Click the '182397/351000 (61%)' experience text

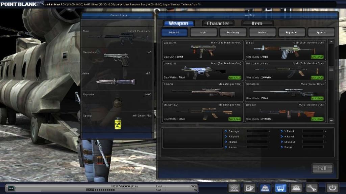(x=124, y=186)
